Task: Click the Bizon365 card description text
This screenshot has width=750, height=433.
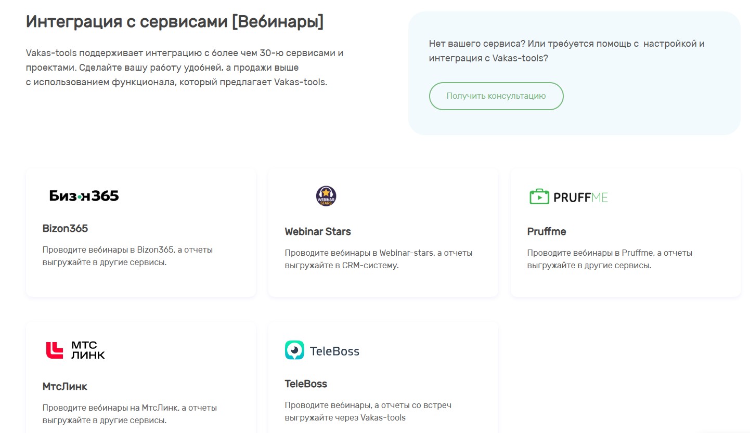Action: [127, 256]
